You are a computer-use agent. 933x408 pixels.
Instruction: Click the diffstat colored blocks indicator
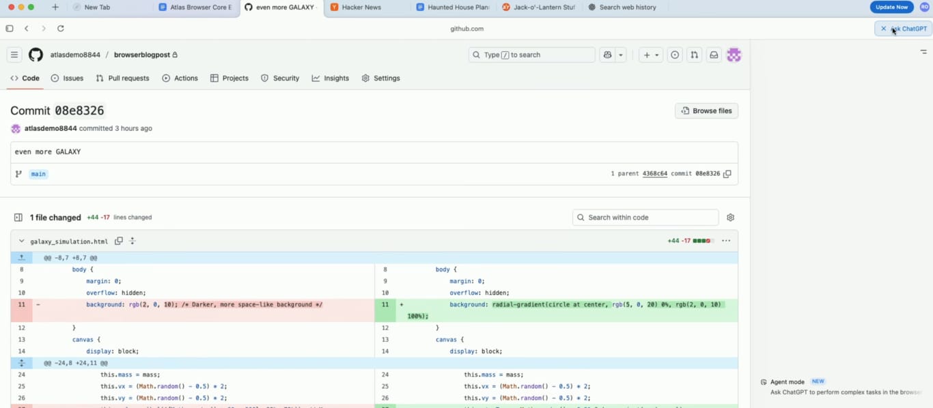tap(704, 241)
